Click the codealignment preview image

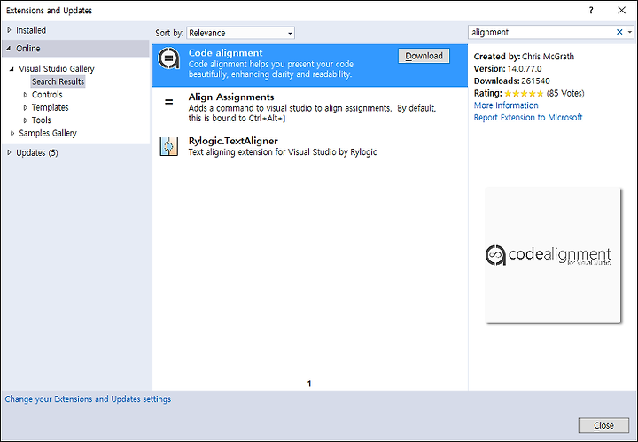(x=553, y=255)
